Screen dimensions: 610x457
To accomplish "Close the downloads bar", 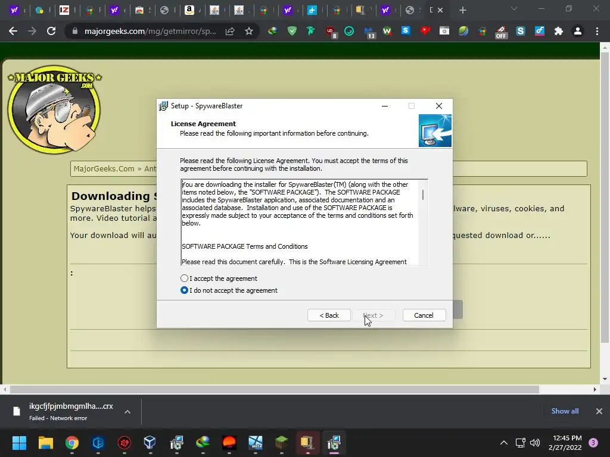I will (599, 411).
